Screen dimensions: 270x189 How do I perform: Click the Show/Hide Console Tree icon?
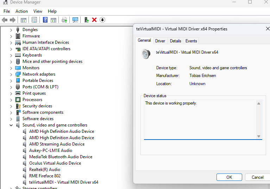click(24, 20)
